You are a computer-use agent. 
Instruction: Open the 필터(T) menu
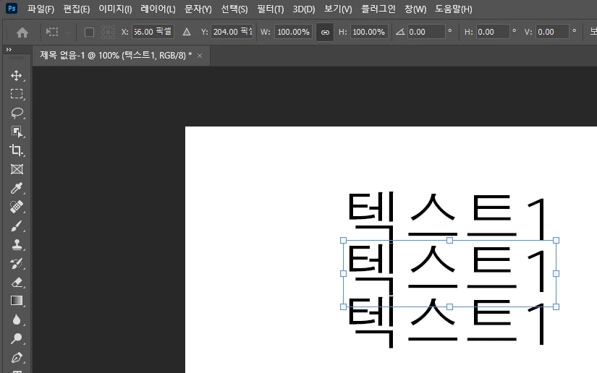point(271,9)
